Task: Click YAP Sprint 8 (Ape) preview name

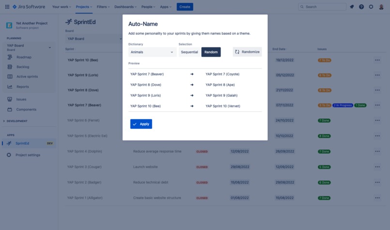Action: [x=220, y=85]
